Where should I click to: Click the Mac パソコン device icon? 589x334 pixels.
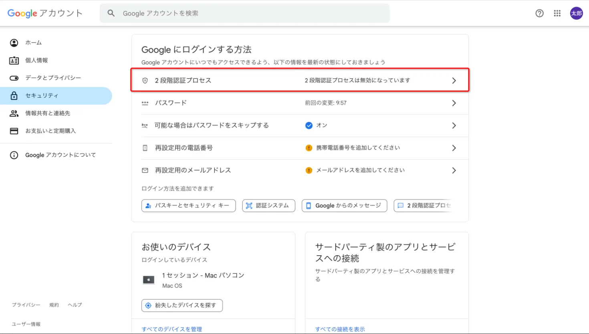pyautogui.click(x=149, y=280)
